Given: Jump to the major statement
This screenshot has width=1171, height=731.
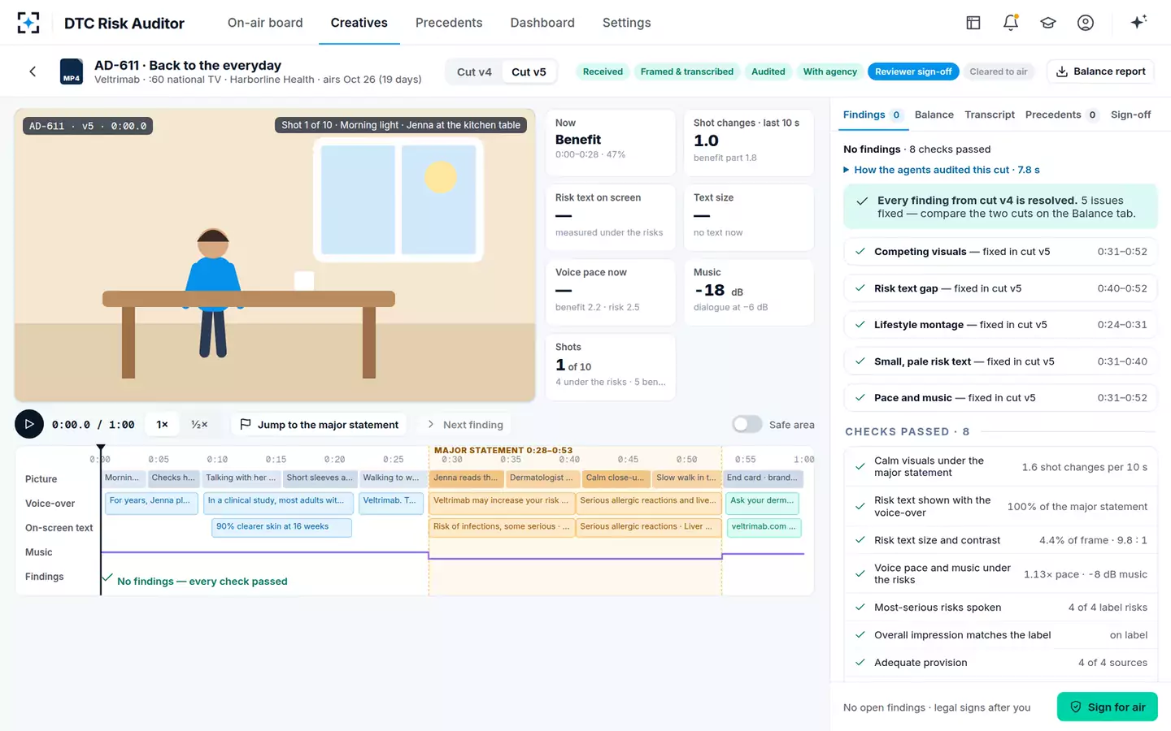Looking at the screenshot, I should click(320, 424).
